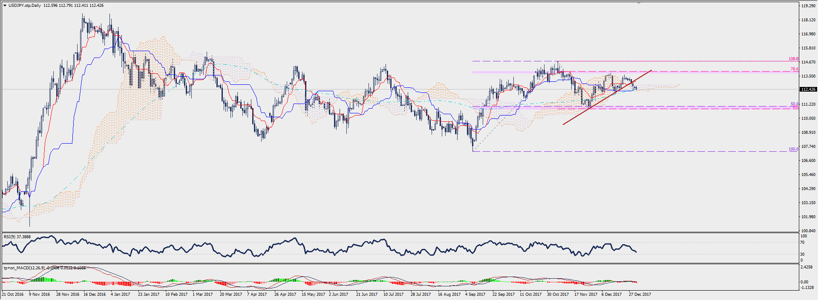Click the date label 4 Jan 2017
This screenshot has height=300, width=818.
pos(121,294)
